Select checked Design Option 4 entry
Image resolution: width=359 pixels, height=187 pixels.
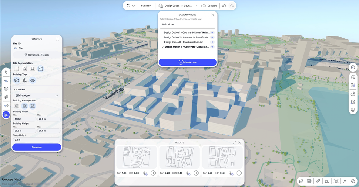[187, 47]
